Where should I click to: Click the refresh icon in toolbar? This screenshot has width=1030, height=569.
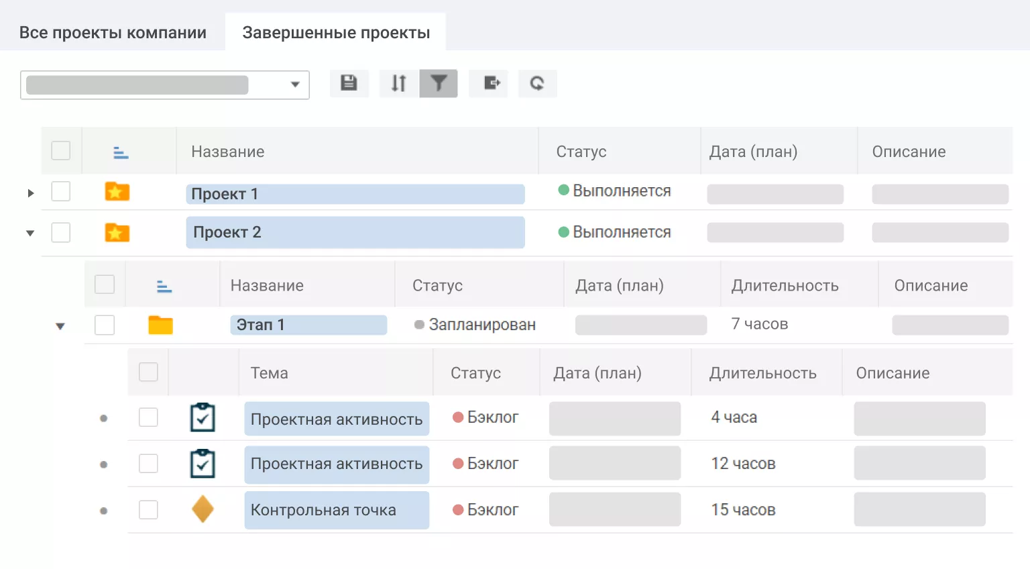point(537,83)
